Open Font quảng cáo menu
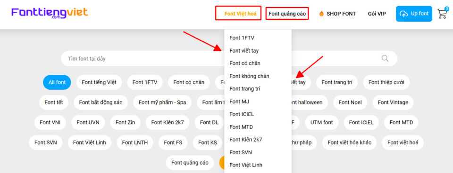This screenshot has width=453, height=173. pyautogui.click(x=287, y=14)
